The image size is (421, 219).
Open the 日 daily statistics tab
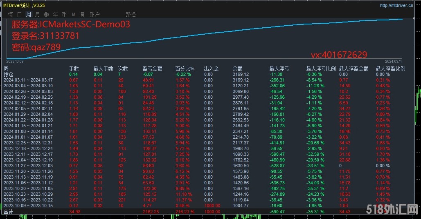click(x=19, y=14)
